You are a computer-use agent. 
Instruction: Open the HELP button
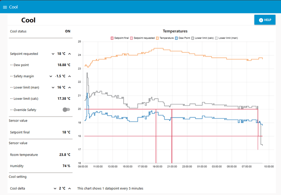(265, 20)
